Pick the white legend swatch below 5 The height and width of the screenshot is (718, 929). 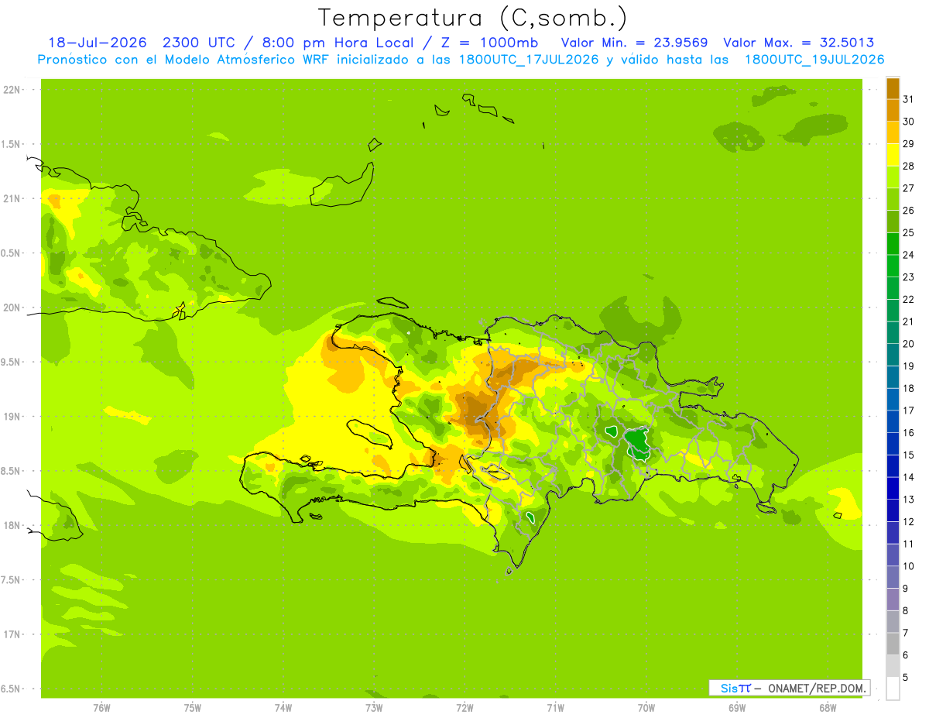[893, 689]
